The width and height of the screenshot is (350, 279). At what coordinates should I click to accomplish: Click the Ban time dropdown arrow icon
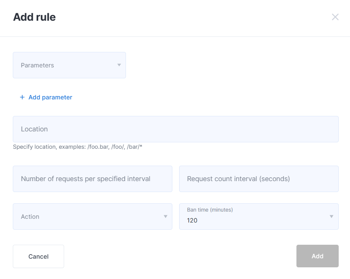[332, 216]
